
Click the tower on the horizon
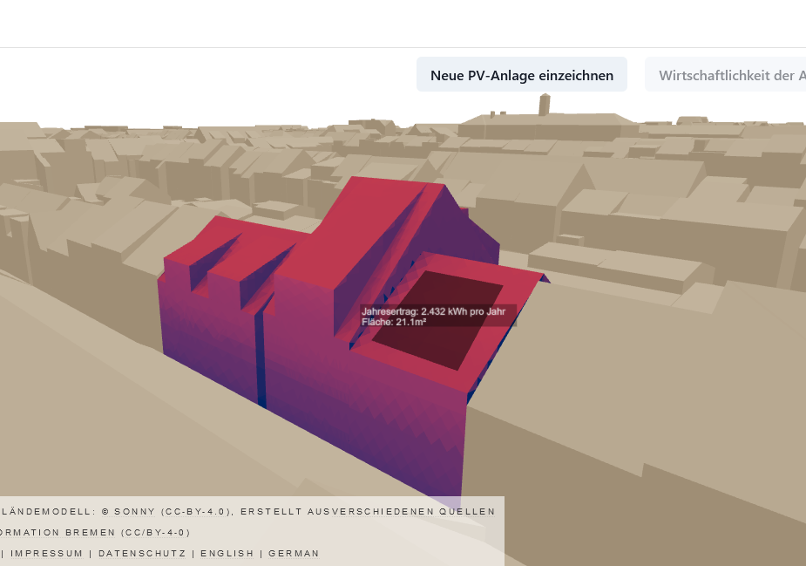click(x=545, y=105)
